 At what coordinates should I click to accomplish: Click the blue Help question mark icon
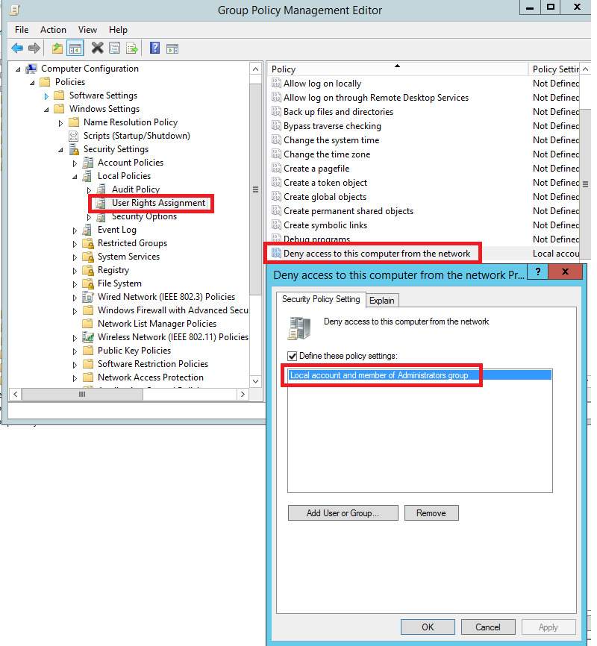pyautogui.click(x=155, y=48)
